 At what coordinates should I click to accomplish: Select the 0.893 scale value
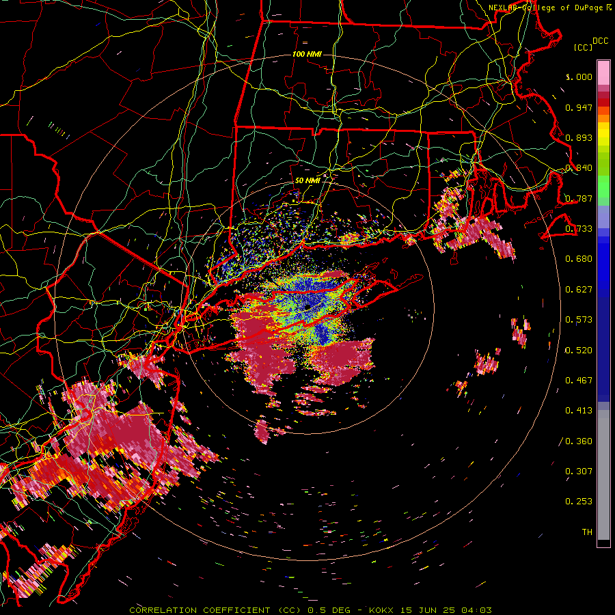point(579,137)
